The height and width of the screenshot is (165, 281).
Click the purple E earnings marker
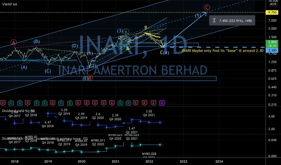(x=162, y=103)
